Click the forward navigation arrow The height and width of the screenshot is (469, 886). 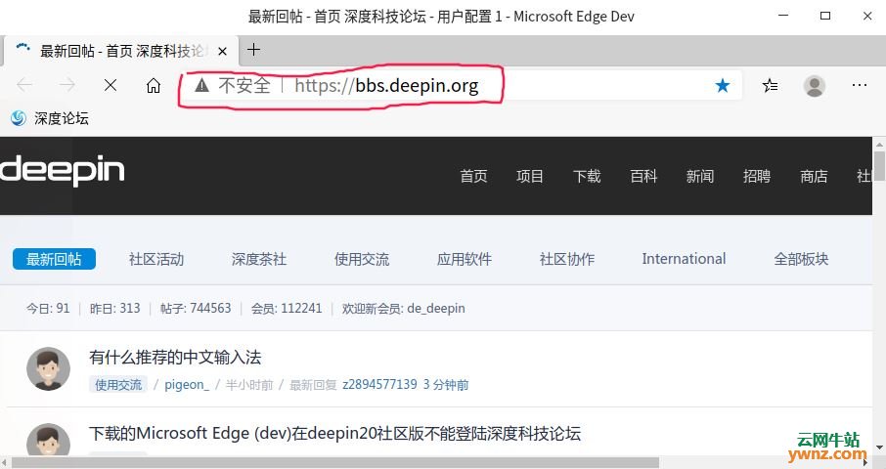[x=67, y=85]
